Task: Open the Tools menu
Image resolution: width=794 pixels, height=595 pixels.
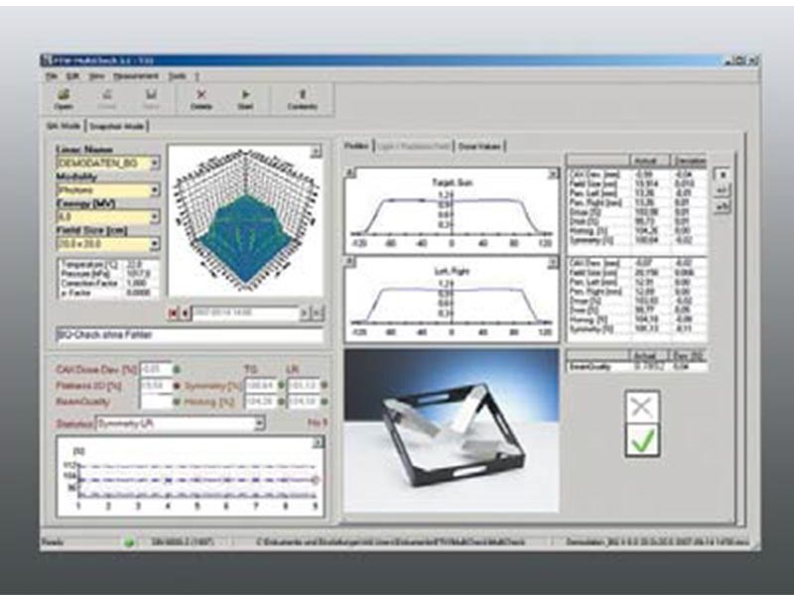Action: point(177,76)
